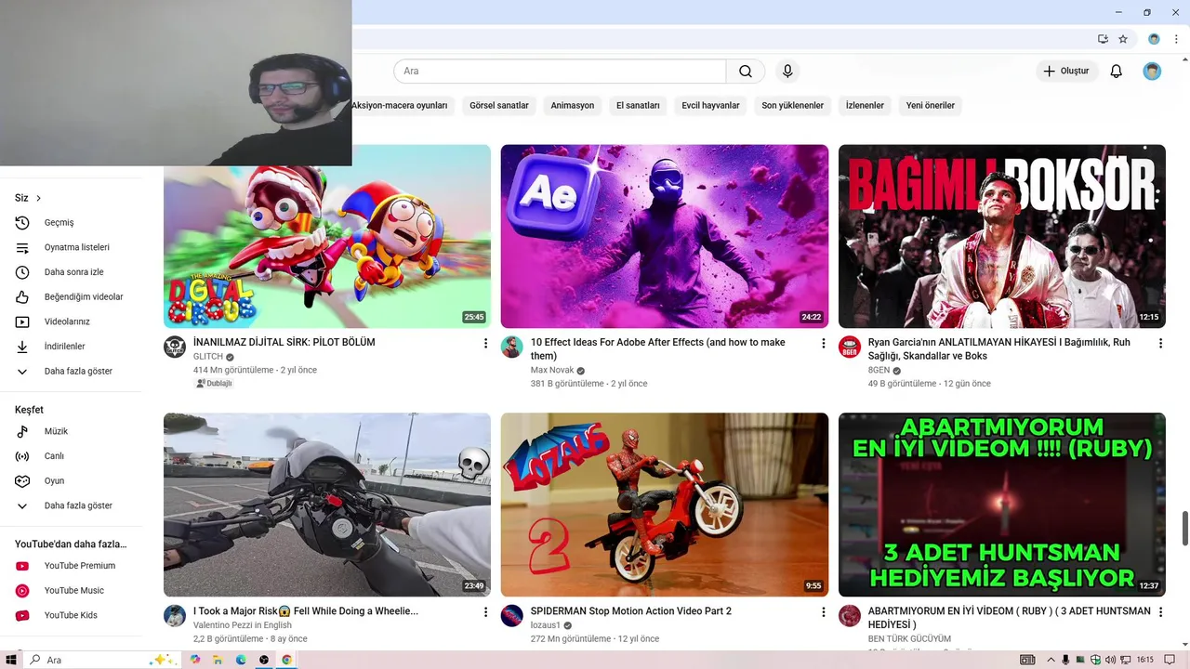
Task: Open the BAĞIMLI BOKSÖR thumbnail
Action: click(x=1002, y=236)
